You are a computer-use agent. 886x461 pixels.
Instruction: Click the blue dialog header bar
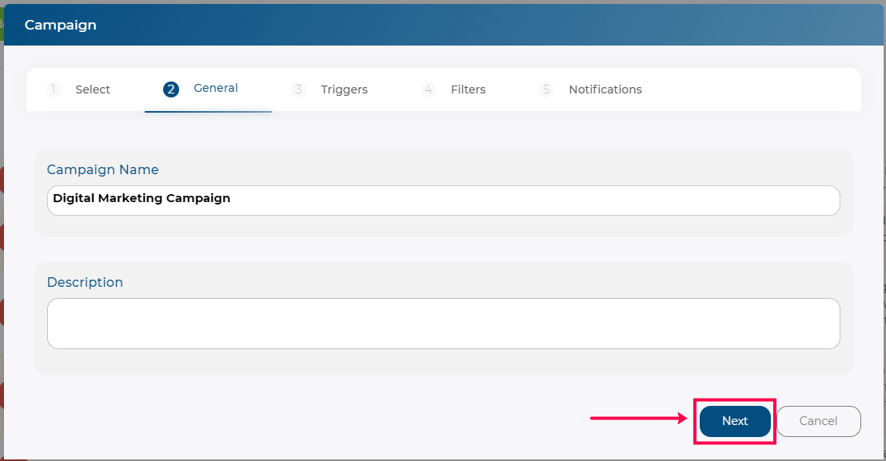click(x=444, y=25)
